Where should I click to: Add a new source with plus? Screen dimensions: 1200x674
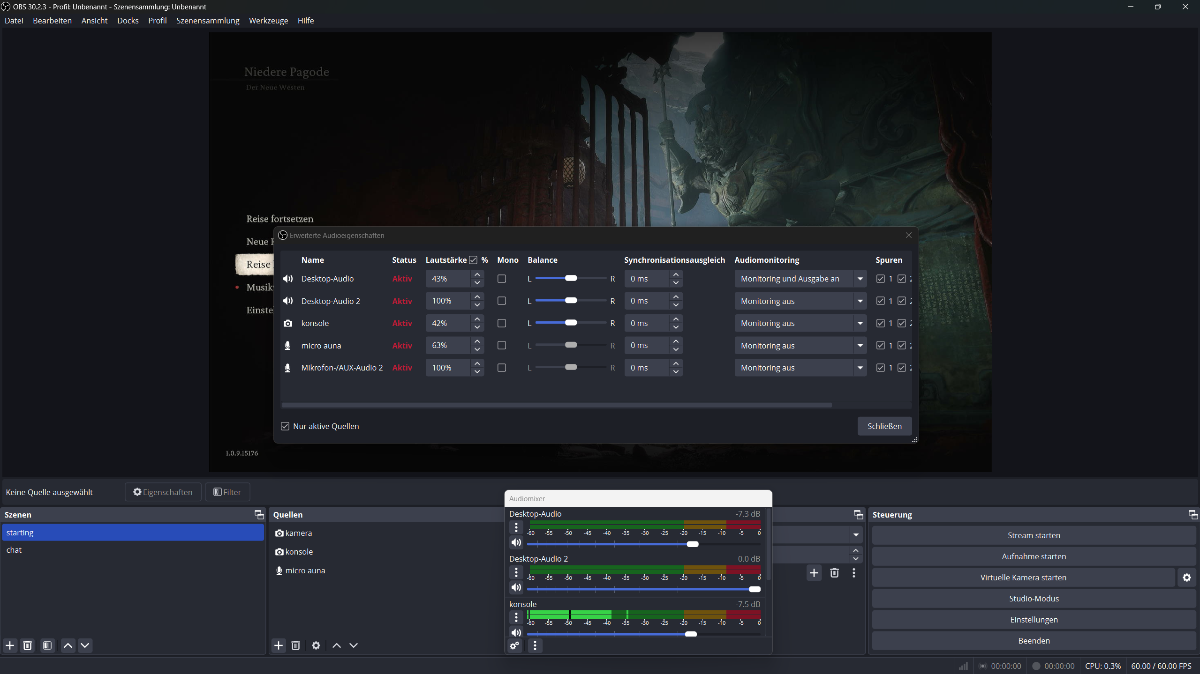pyautogui.click(x=279, y=645)
